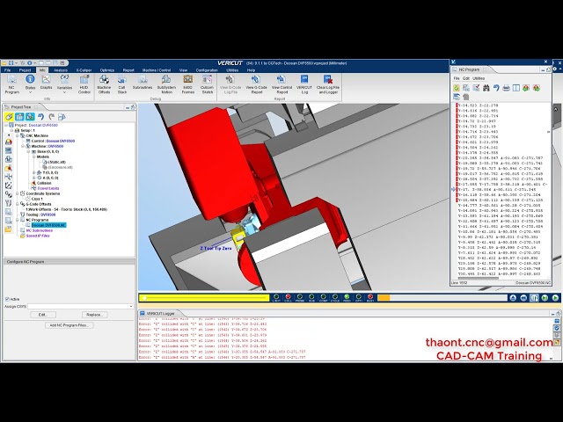The image size is (563, 422).
Task: Open the Machine / Control ribbon tab
Action: tap(157, 69)
